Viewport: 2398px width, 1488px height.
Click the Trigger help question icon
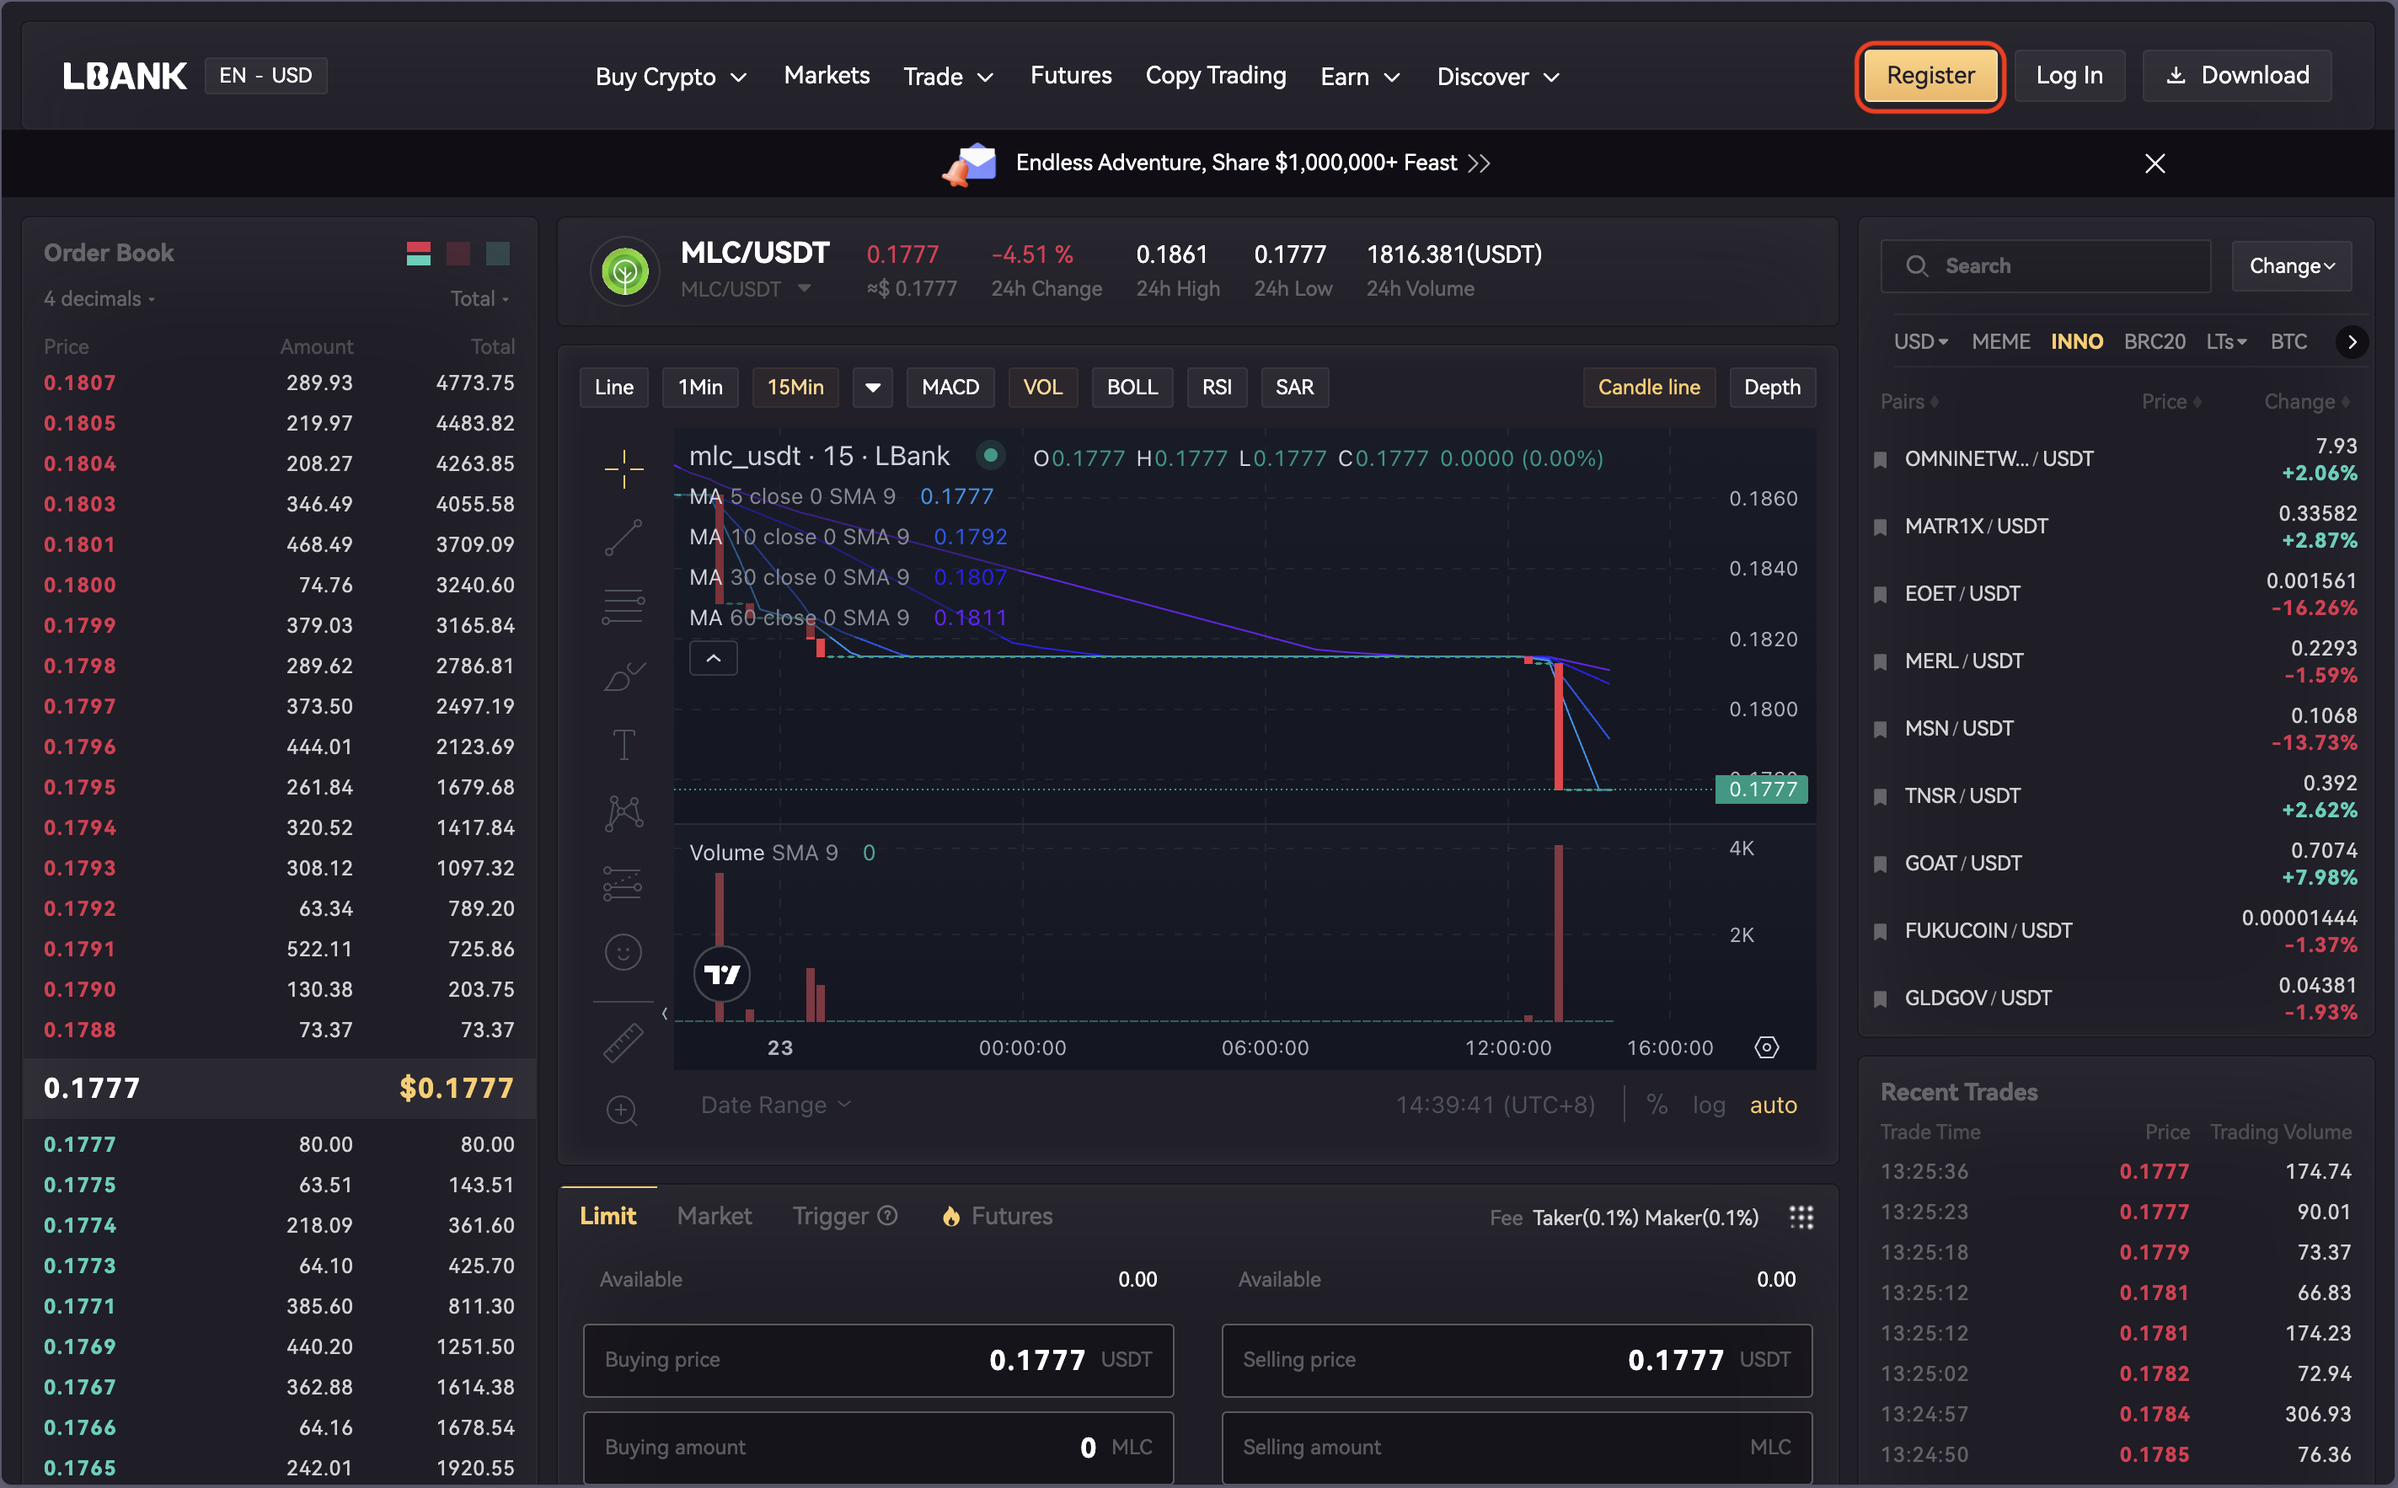(887, 1217)
